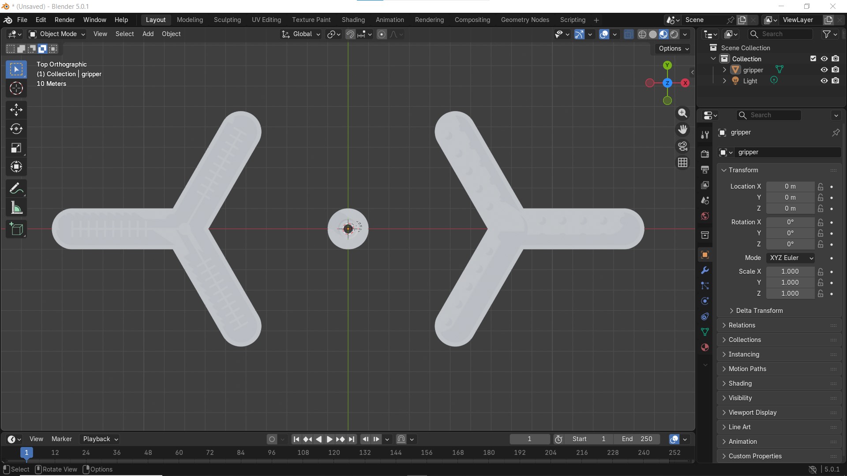The width and height of the screenshot is (847, 476).
Task: Click the Add Cube tool
Action: pyautogui.click(x=16, y=229)
